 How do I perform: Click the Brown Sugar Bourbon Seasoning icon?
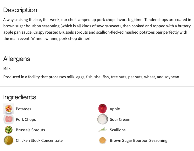102,140
